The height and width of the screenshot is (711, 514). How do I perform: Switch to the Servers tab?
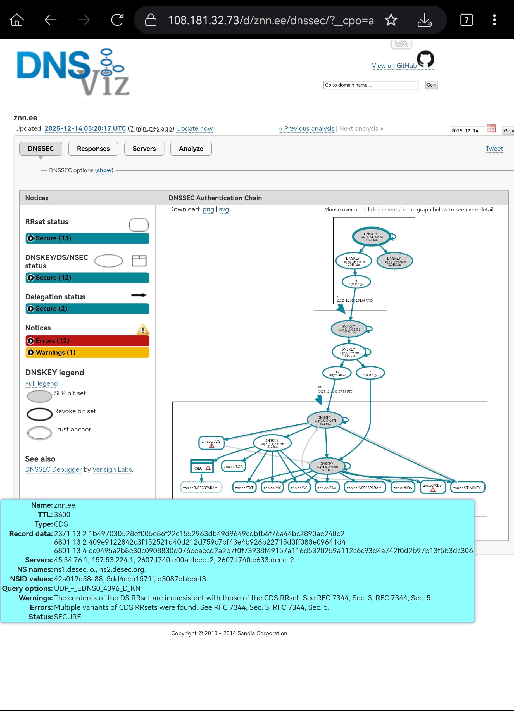[x=144, y=149]
